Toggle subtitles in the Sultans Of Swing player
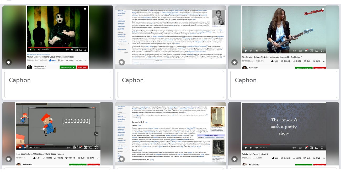The image size is (341, 172). pyautogui.click(x=300, y=51)
